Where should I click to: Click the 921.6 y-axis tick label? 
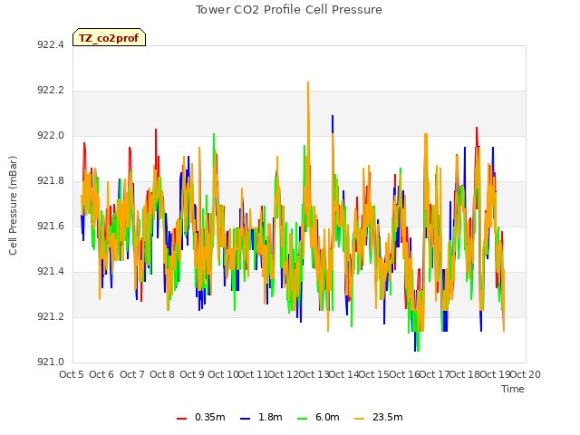pos(51,226)
